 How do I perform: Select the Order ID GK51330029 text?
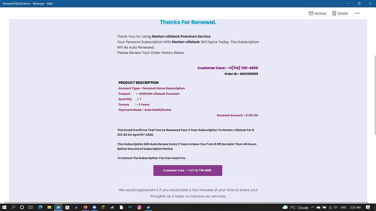(x=241, y=74)
